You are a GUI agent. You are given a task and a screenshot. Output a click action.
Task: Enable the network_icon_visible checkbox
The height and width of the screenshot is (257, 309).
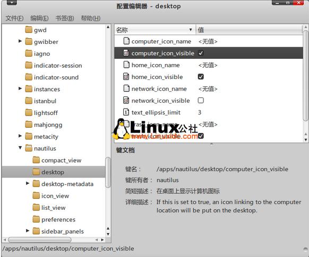click(201, 100)
